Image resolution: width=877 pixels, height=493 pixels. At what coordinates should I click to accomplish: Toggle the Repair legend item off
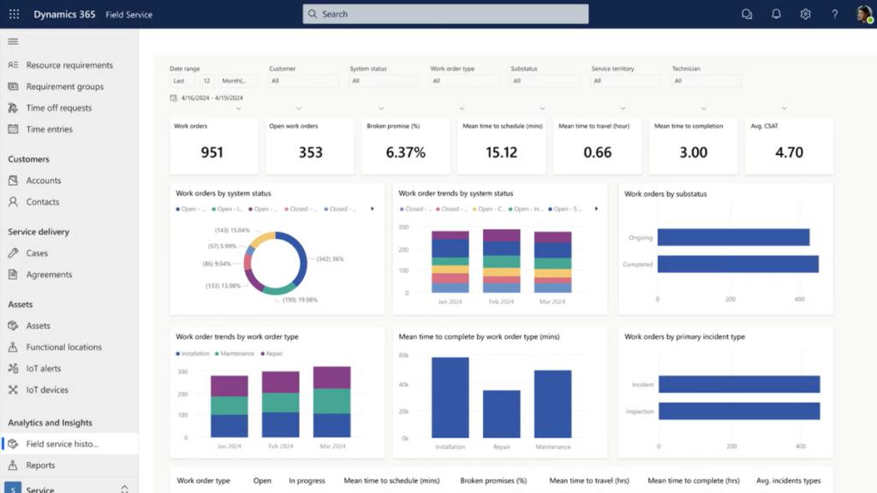pos(274,353)
